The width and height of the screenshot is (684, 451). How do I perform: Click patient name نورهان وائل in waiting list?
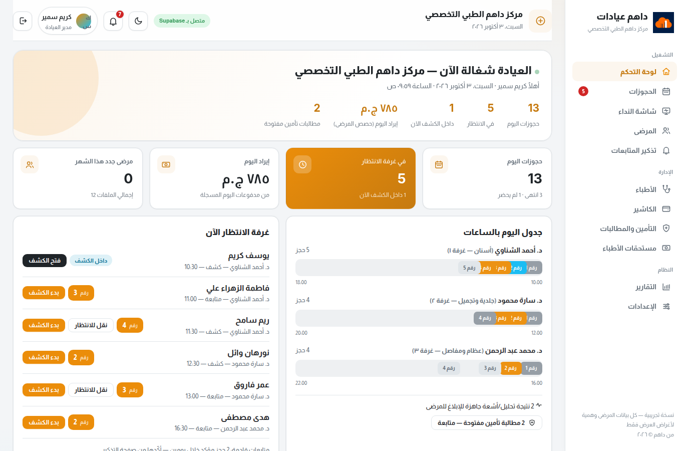[x=248, y=353]
